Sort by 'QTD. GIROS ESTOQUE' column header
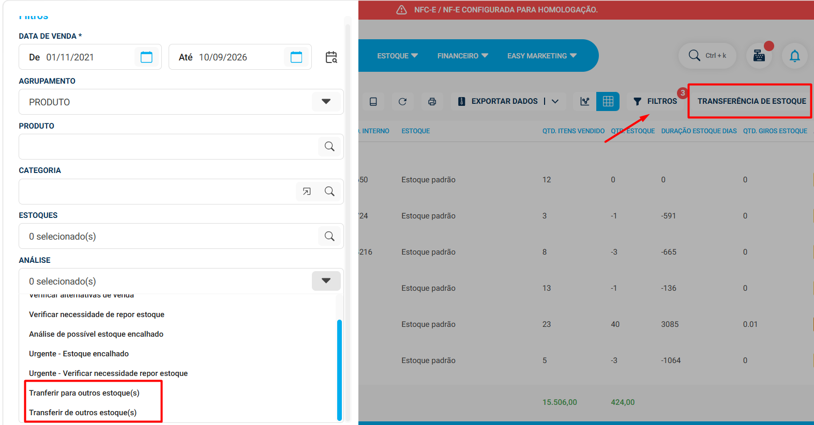 775,131
